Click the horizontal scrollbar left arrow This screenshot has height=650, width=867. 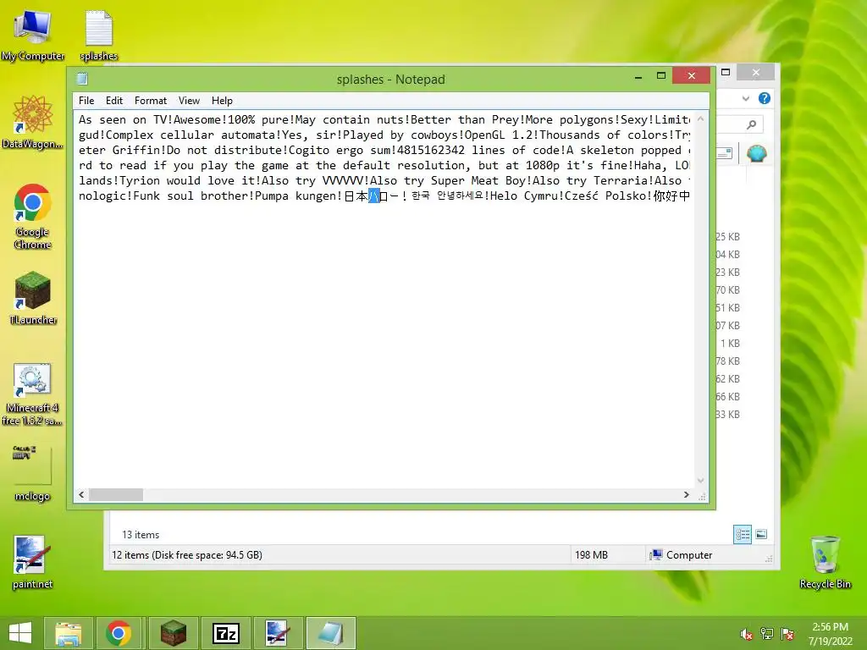pos(81,494)
